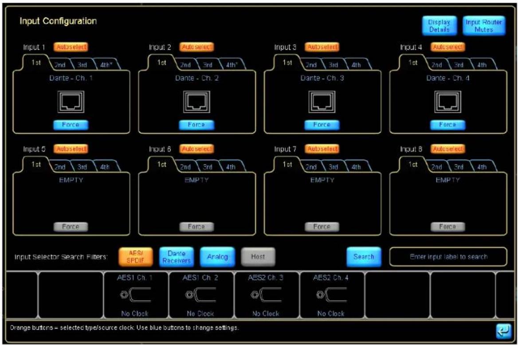Toggle the Dante Receivers search filter
Viewport: 518px width, 345px height.
(x=177, y=256)
